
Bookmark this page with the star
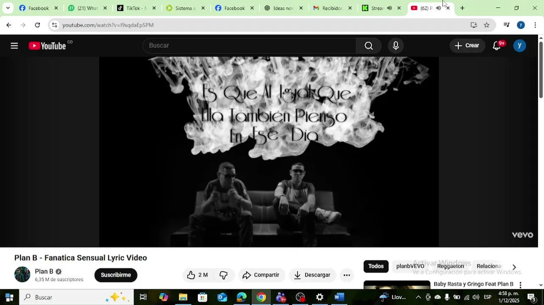[x=486, y=25]
